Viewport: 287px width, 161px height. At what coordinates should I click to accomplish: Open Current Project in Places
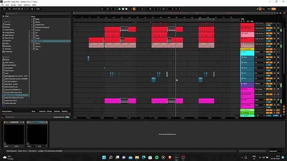click(10, 65)
